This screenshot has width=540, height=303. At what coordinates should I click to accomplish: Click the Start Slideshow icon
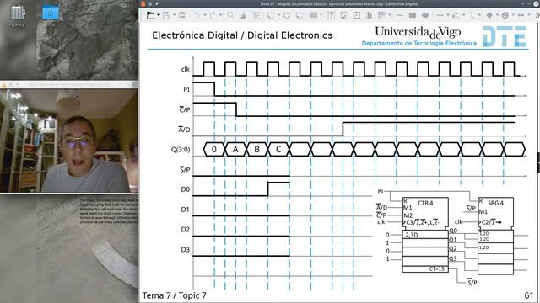pyautogui.click(x=300, y=15)
